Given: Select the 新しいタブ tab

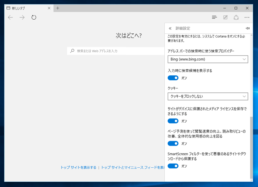Looking at the screenshot, I should pos(29,8).
